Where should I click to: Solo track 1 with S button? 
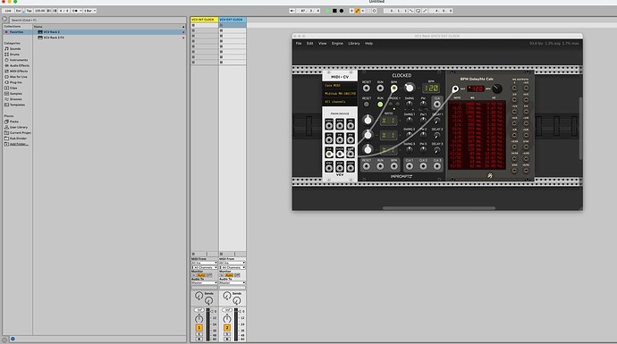(199, 334)
